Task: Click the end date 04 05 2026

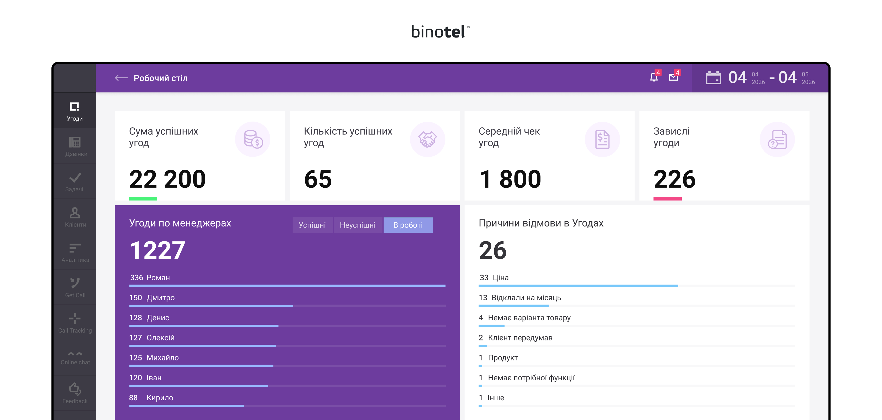Action: coord(796,78)
